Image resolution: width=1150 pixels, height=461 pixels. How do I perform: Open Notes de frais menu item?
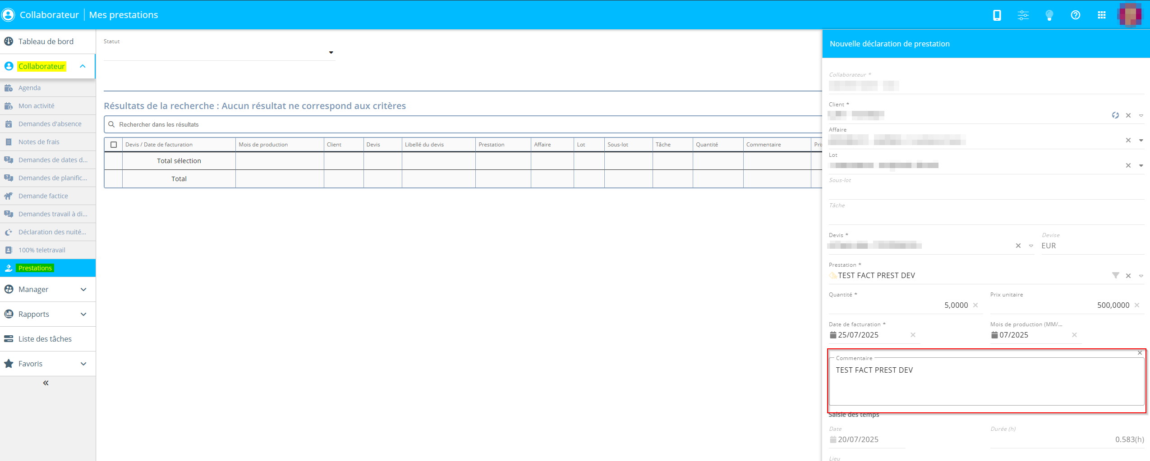tap(39, 142)
